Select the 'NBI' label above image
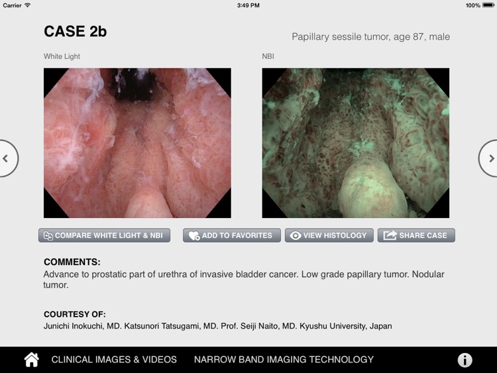Viewport: 497px width, 373px height. tap(268, 56)
